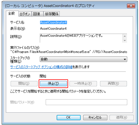The width and height of the screenshot is (139, 125).
Task: Click the 一時停止(P) pause button
Action: [83, 84]
